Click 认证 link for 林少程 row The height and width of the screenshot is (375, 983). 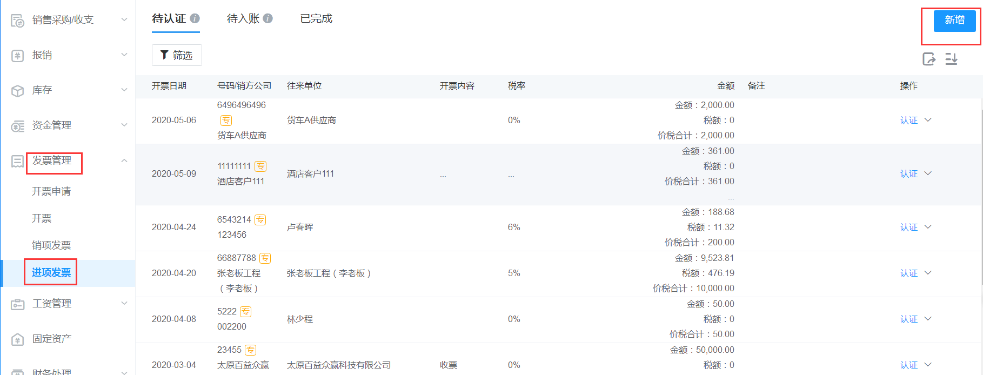click(x=909, y=319)
